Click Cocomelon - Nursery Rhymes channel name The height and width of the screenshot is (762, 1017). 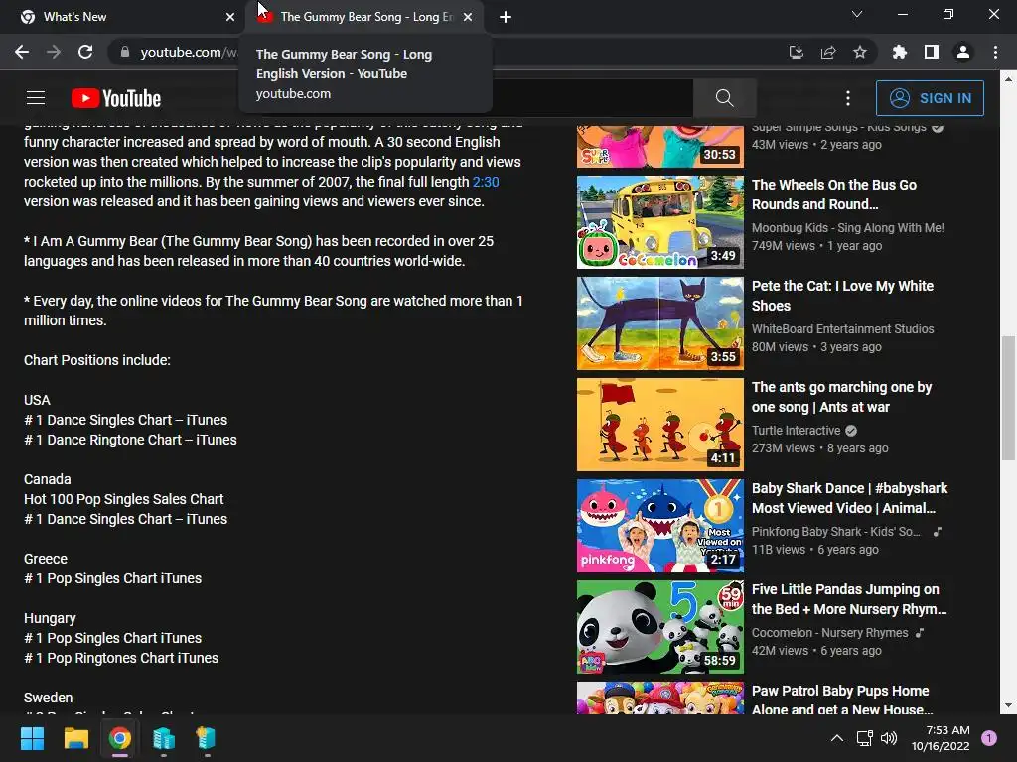[x=829, y=632]
